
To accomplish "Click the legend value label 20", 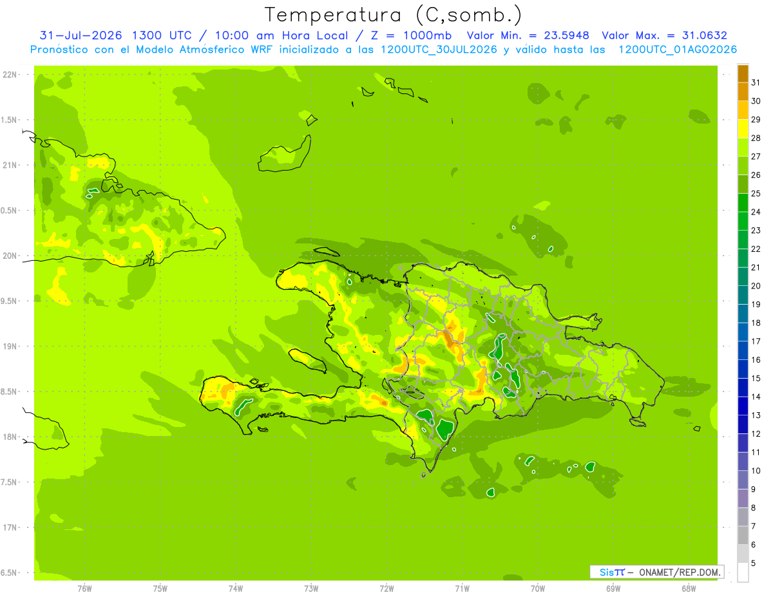I will point(756,286).
